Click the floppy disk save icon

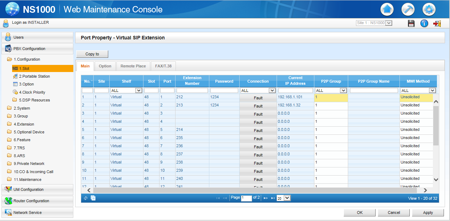(411, 23)
